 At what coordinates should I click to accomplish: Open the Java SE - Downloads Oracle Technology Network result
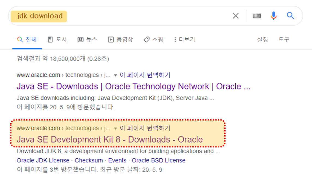[134, 86]
